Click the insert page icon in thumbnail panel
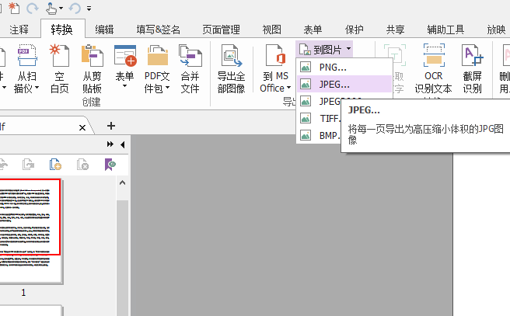Image resolution: width=510 pixels, height=316 pixels. (55, 165)
